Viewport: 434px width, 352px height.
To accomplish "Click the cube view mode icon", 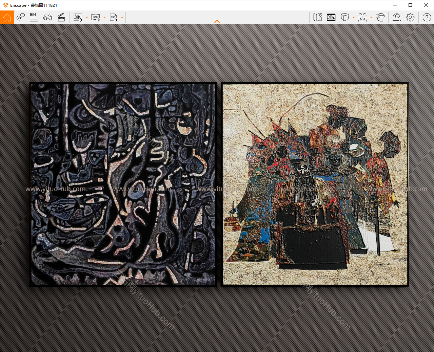I will tap(345, 17).
